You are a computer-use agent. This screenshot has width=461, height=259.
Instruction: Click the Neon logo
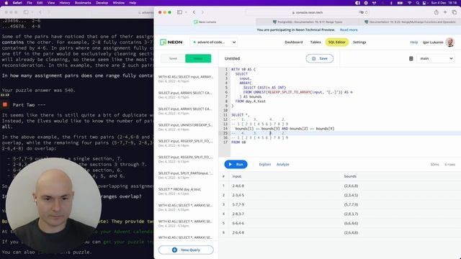click(171, 42)
